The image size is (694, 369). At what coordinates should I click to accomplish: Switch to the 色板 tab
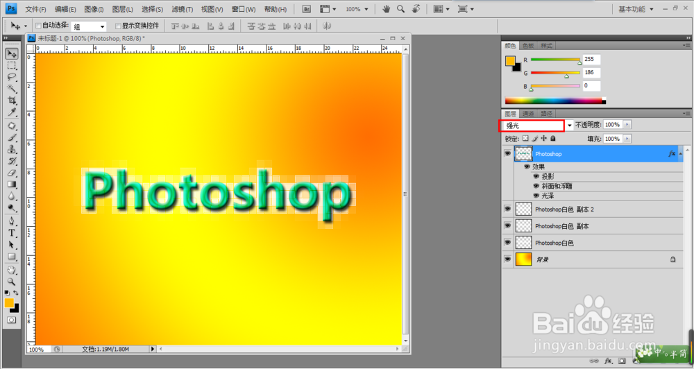528,46
